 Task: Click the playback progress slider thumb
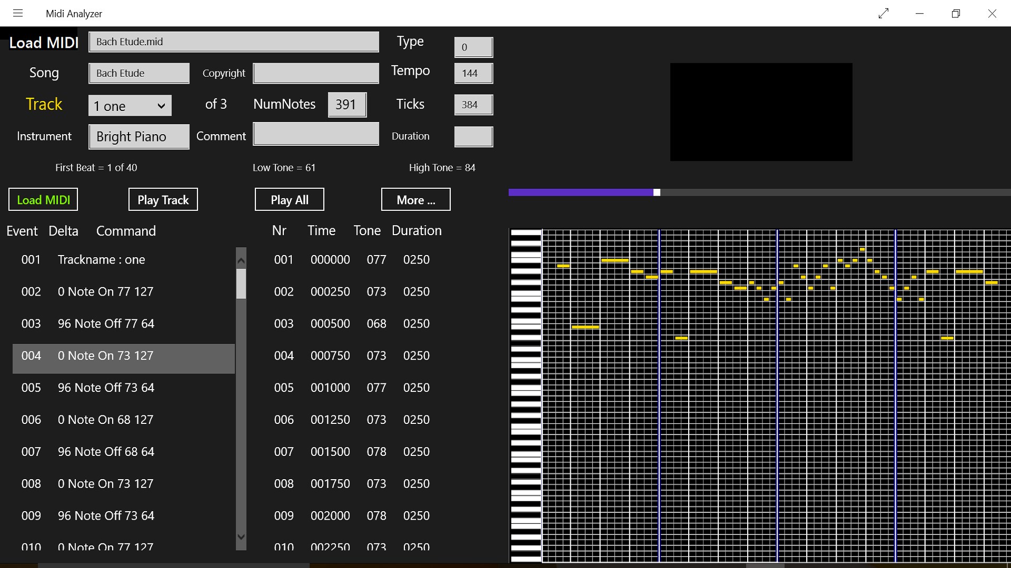[657, 192]
